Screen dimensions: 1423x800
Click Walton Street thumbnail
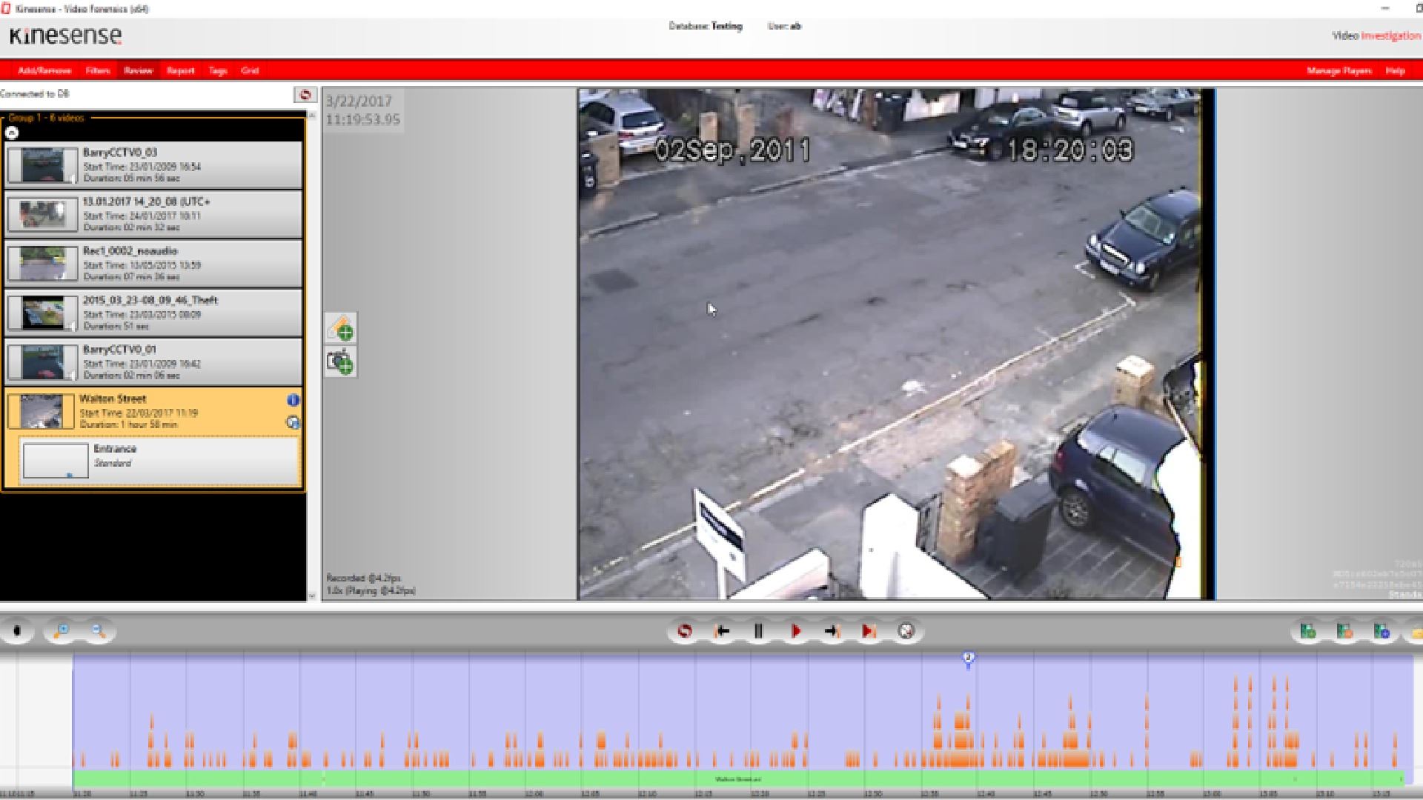(42, 411)
